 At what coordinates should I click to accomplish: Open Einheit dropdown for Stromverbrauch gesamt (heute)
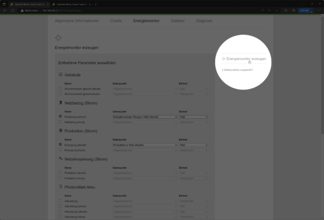pyautogui.click(x=194, y=94)
